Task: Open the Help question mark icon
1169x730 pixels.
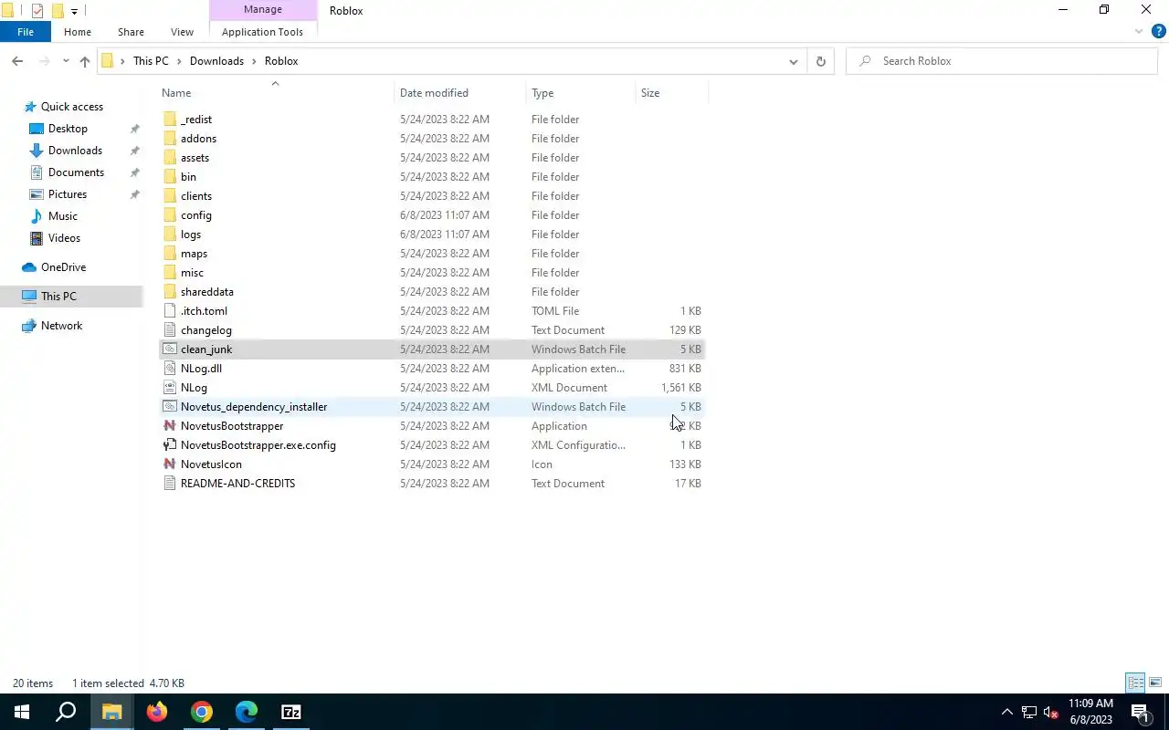Action: pyautogui.click(x=1158, y=32)
